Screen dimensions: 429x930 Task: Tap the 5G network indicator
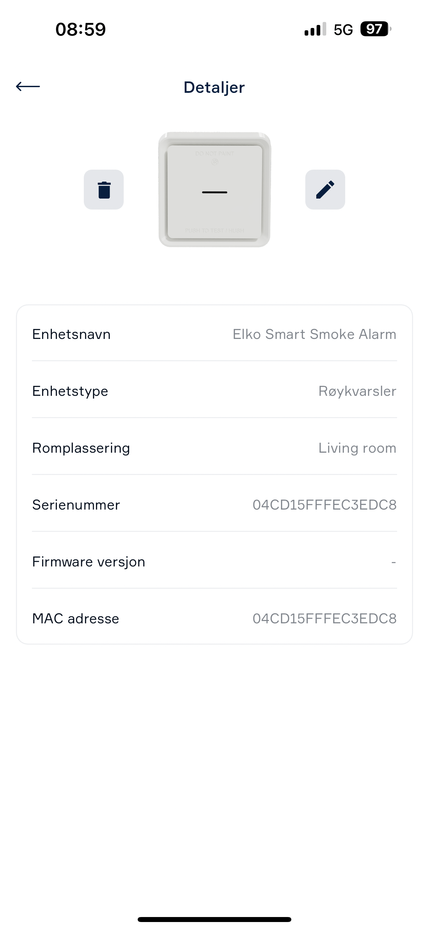[x=343, y=30]
